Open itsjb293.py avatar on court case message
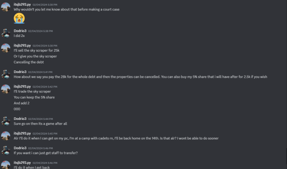The height and width of the screenshot is (169, 287). [x=6, y=7]
